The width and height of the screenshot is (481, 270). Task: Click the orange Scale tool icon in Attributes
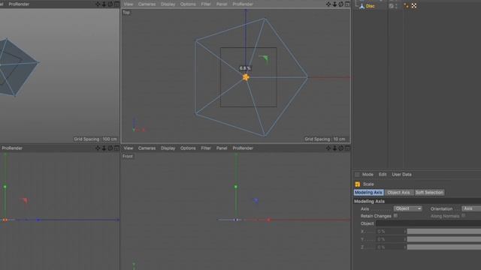358,184
